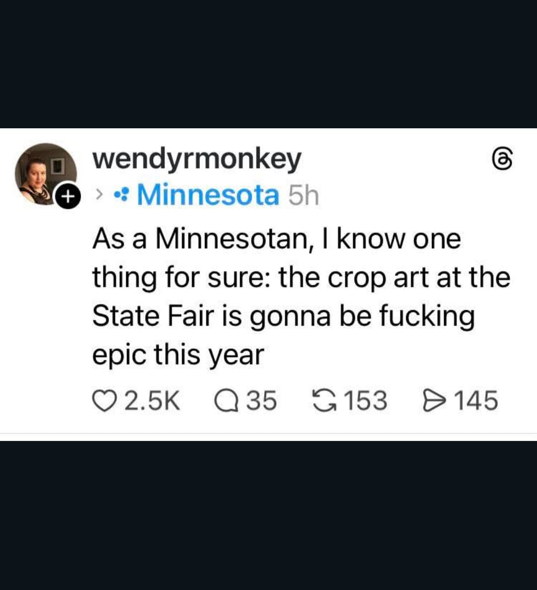This screenshot has width=537, height=590.
Task: View the 153 reposts count
Action: [365, 401]
